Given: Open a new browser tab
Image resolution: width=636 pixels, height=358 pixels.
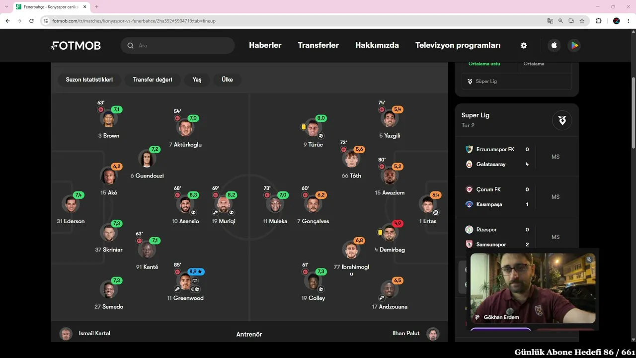Looking at the screenshot, I should pos(96,7).
